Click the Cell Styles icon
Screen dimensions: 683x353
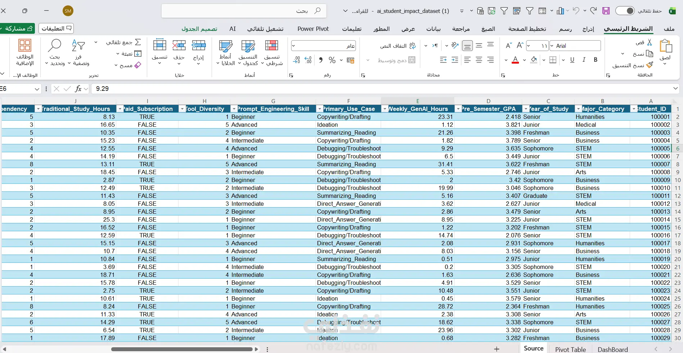[226, 46]
